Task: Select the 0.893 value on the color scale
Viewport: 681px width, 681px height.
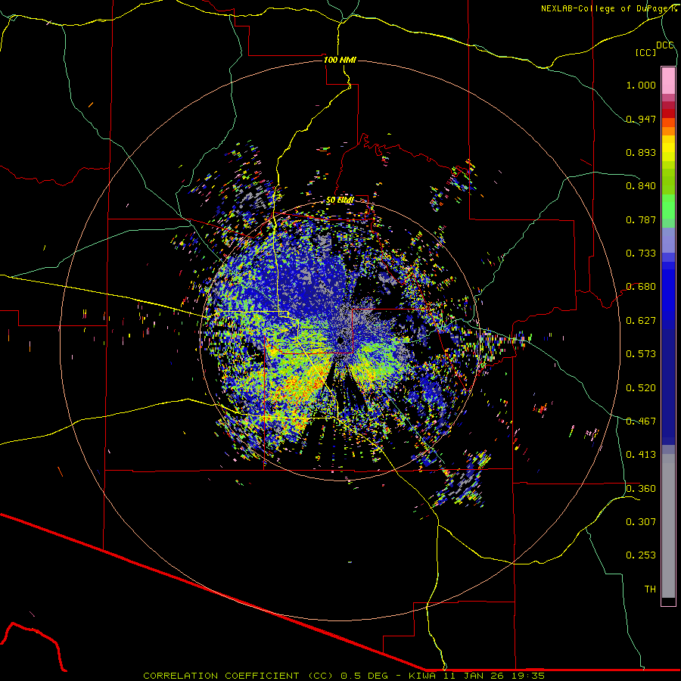Action: [641, 152]
